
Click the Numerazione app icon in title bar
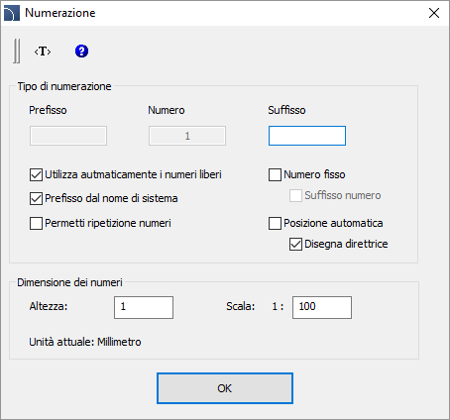[12, 13]
